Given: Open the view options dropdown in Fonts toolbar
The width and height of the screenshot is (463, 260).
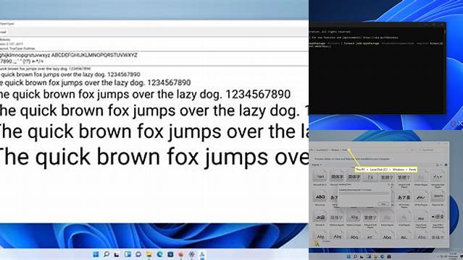Looking at the screenshot, I should 441,165.
